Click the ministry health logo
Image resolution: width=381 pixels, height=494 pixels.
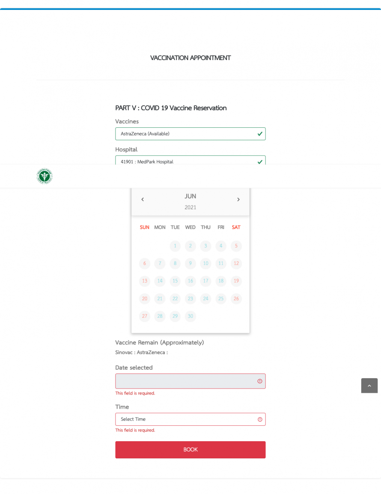click(44, 176)
